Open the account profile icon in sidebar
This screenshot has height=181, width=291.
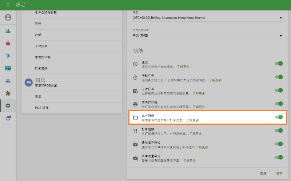[8, 17]
